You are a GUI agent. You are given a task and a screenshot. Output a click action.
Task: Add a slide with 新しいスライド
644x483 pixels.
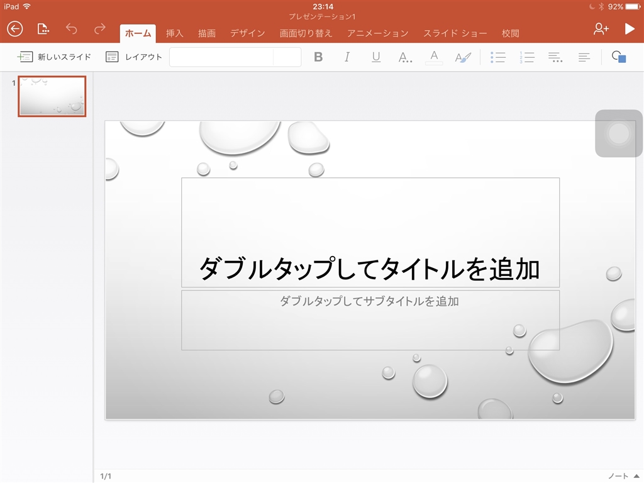55,57
